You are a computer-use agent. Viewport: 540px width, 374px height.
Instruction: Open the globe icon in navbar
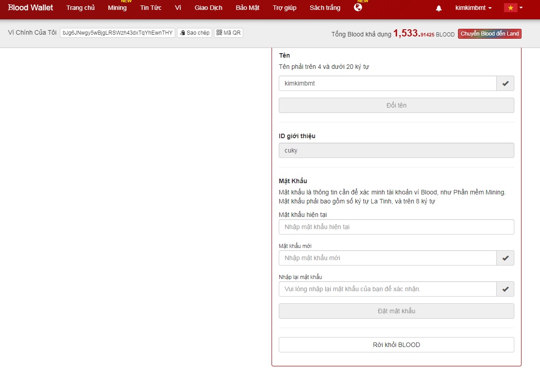coord(358,7)
